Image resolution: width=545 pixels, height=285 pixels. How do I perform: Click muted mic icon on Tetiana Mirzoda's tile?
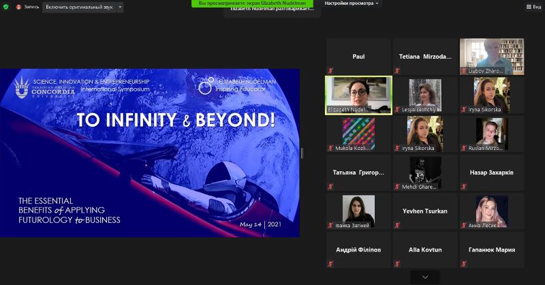[397, 71]
